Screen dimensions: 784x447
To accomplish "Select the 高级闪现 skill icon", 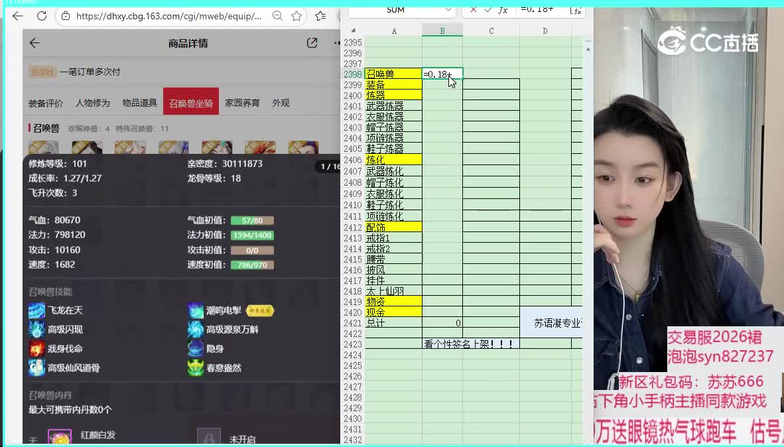I will [x=36, y=330].
